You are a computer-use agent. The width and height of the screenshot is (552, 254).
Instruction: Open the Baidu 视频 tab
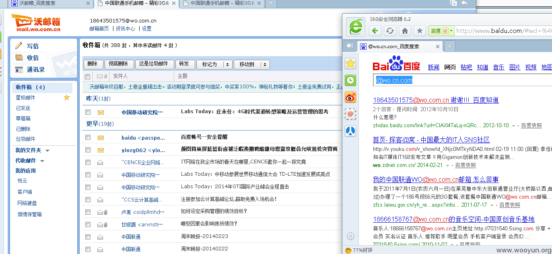[x=531, y=67]
